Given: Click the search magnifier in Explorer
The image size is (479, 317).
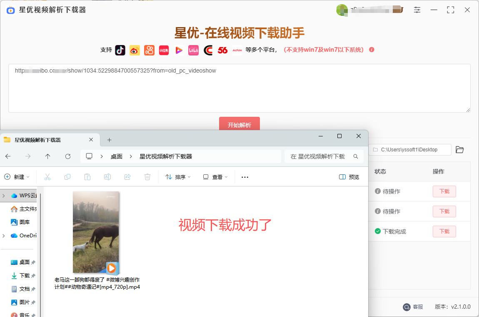Looking at the screenshot, I should [x=356, y=156].
